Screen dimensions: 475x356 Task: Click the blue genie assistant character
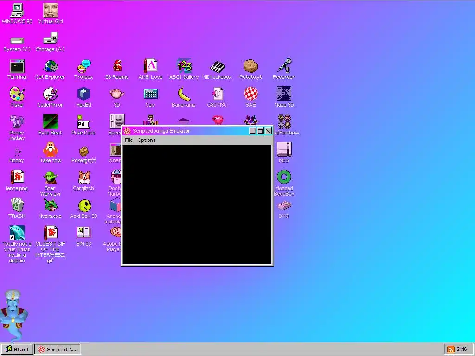pos(13,316)
